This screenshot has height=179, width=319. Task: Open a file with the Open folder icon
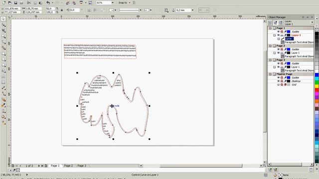10,2
